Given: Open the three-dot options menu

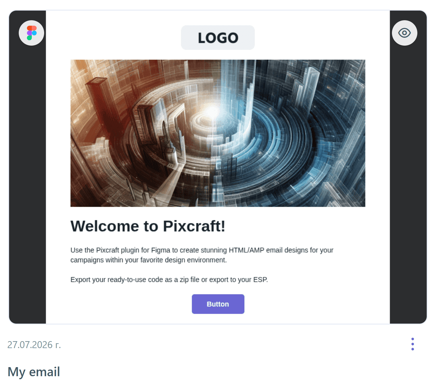Looking at the screenshot, I should pyautogui.click(x=413, y=344).
